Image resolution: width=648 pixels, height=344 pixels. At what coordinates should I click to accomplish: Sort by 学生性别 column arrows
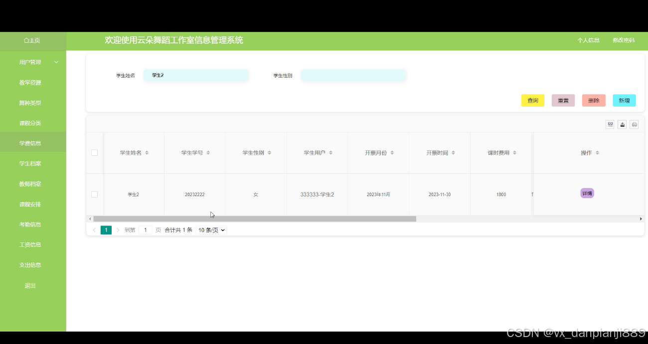point(269,153)
